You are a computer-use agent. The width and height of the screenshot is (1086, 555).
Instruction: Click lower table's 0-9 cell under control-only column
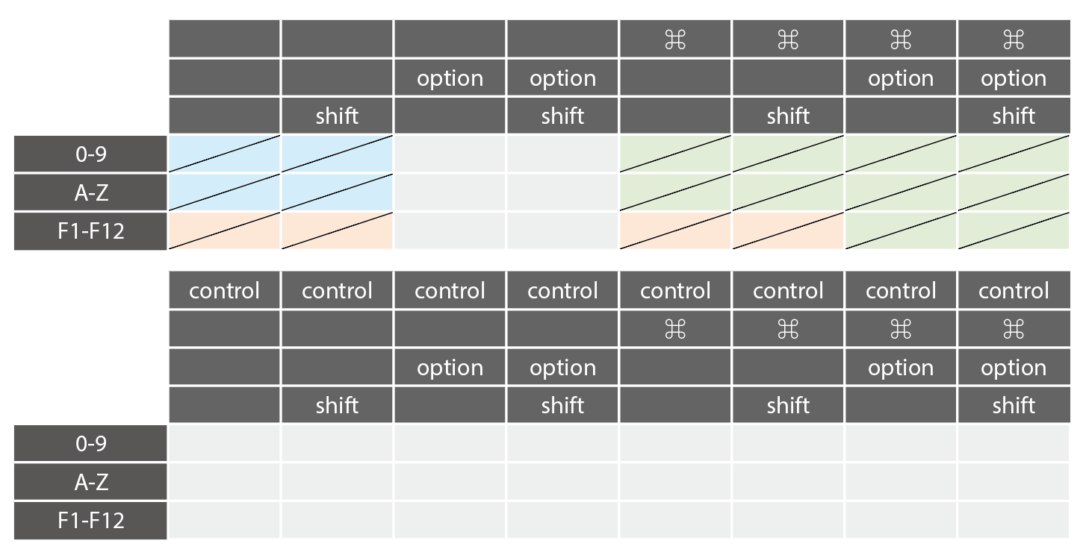(x=224, y=443)
